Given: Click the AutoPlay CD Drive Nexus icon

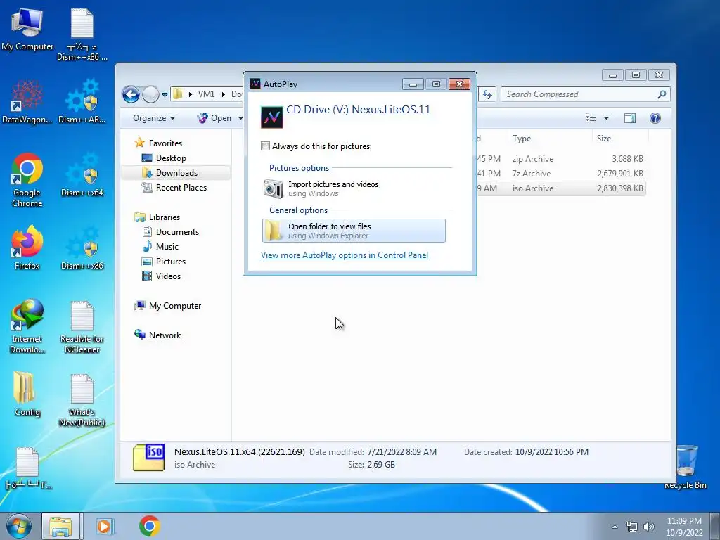Looking at the screenshot, I should (272, 117).
